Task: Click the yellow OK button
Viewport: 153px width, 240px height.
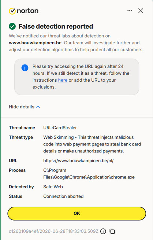Action: click(77, 214)
